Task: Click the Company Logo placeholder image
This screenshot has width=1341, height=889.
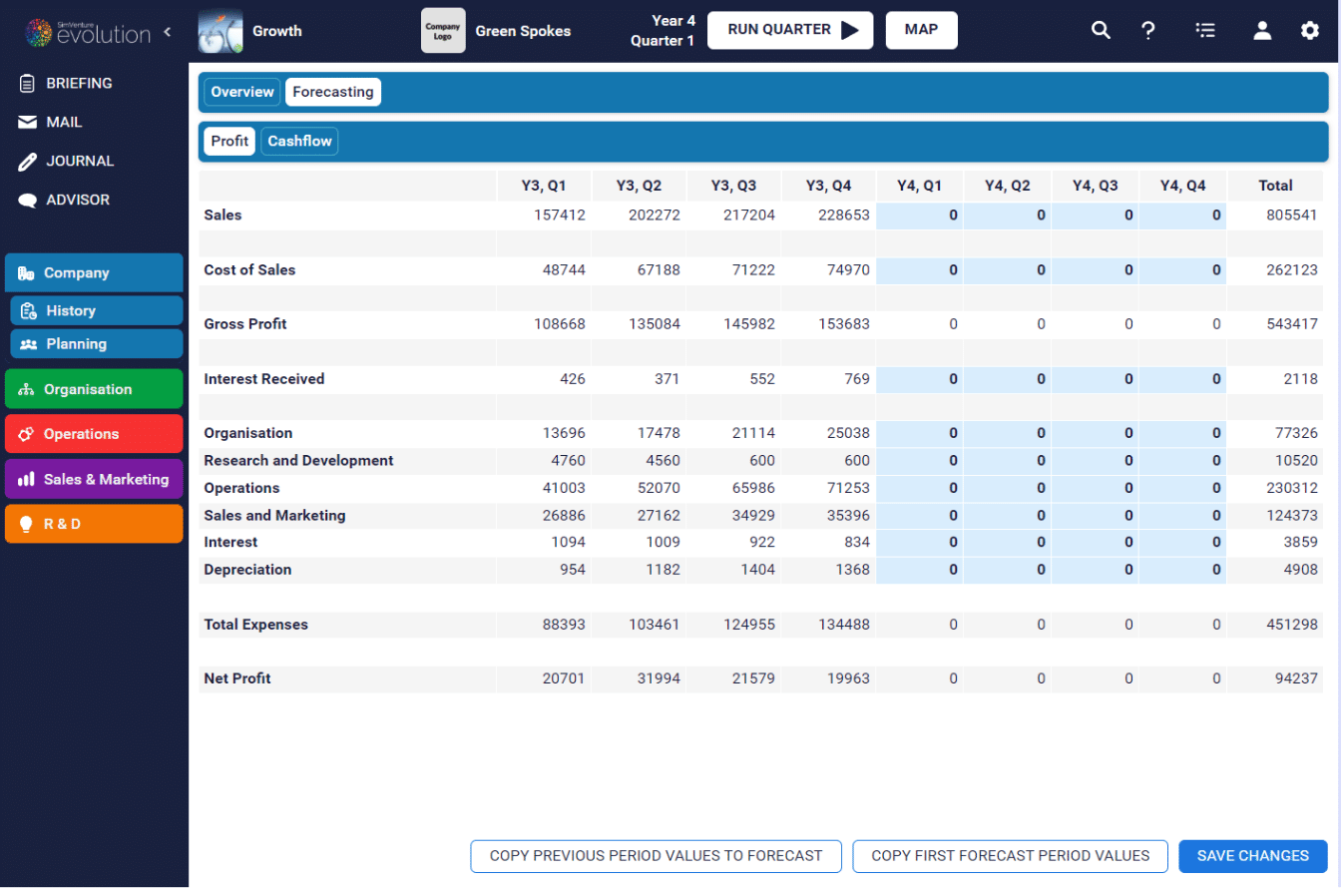Action: pyautogui.click(x=443, y=30)
